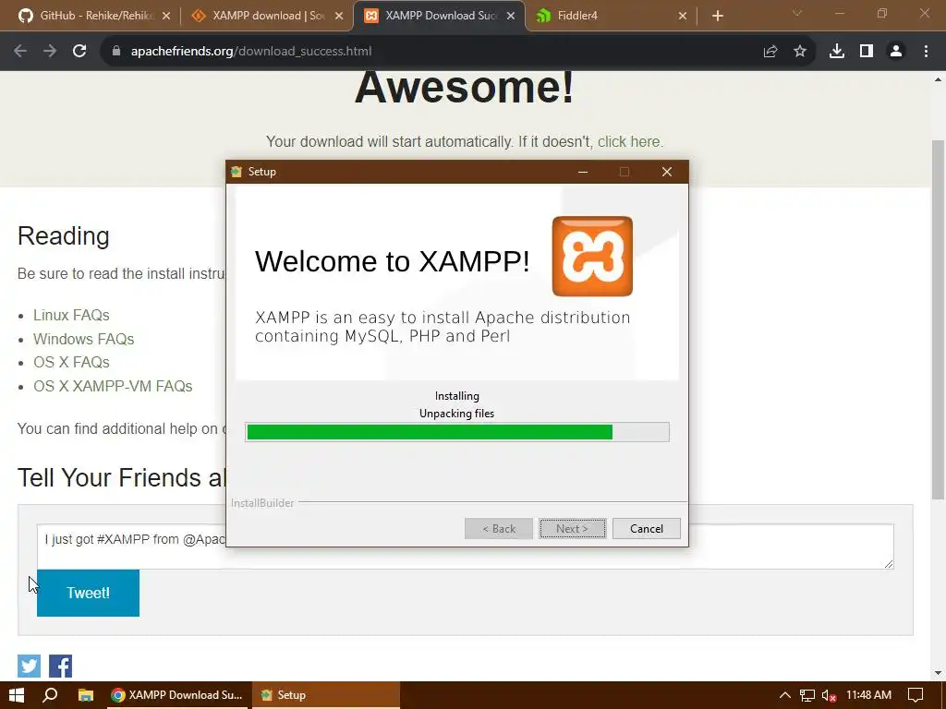Bookmark this page with the star
Screen dimensions: 946x709
[x=800, y=52]
